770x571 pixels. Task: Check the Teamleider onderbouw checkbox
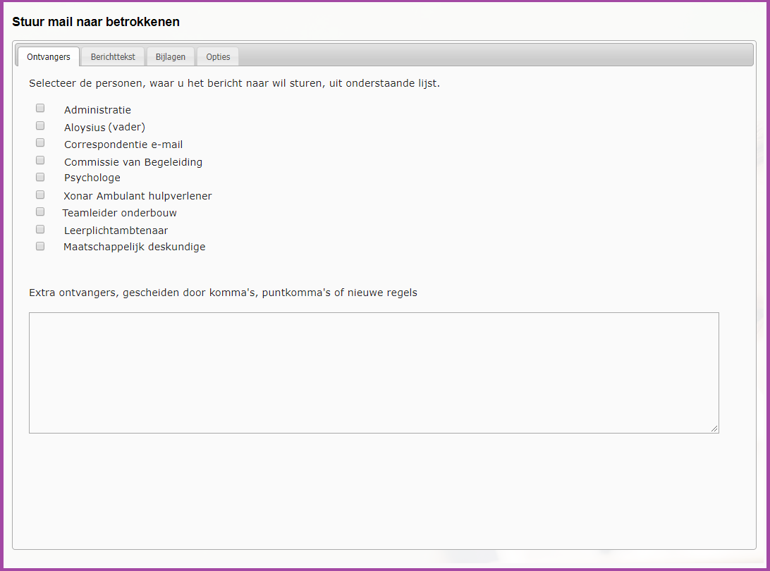[40, 211]
